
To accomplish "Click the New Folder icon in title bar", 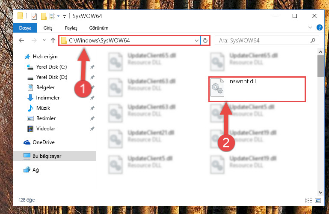I will (44, 16).
